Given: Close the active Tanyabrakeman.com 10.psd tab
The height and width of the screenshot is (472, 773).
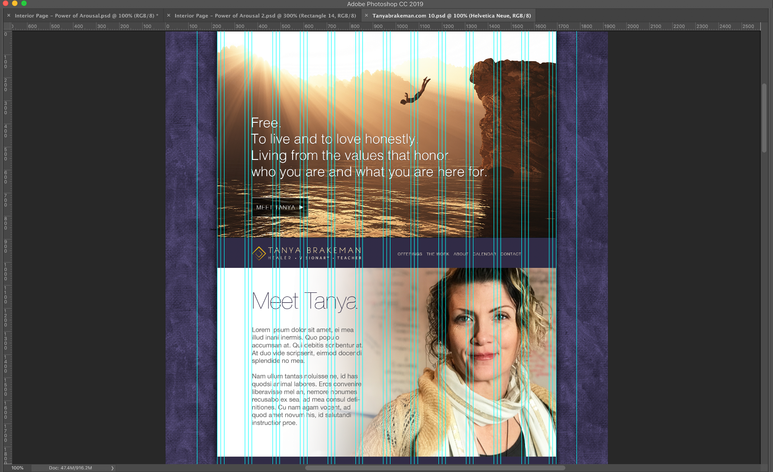Looking at the screenshot, I should 367,15.
